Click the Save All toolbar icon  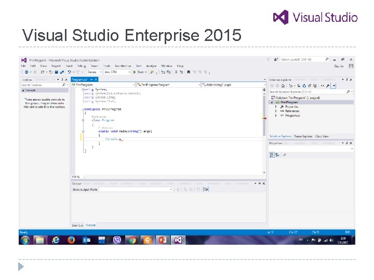coord(62,72)
